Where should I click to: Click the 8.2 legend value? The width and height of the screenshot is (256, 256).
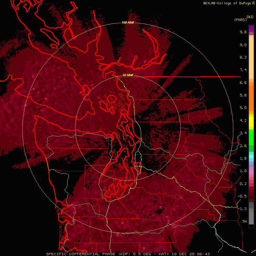pyautogui.click(x=243, y=57)
